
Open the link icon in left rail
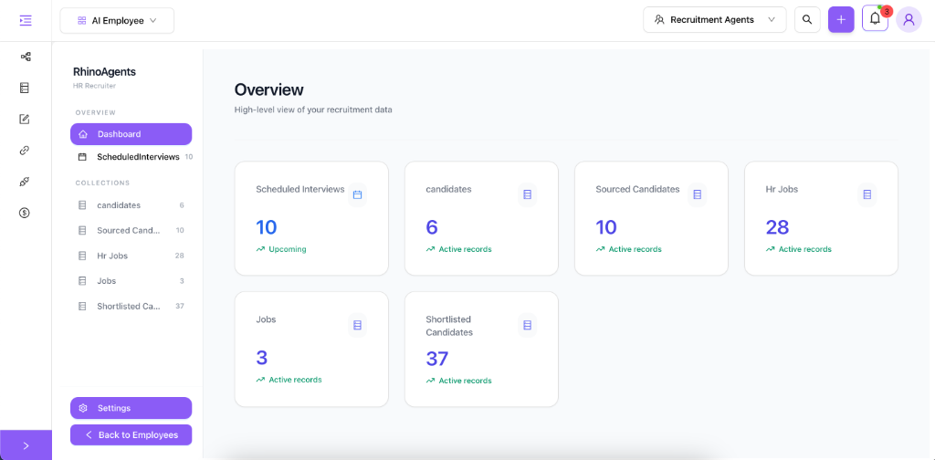coord(25,151)
